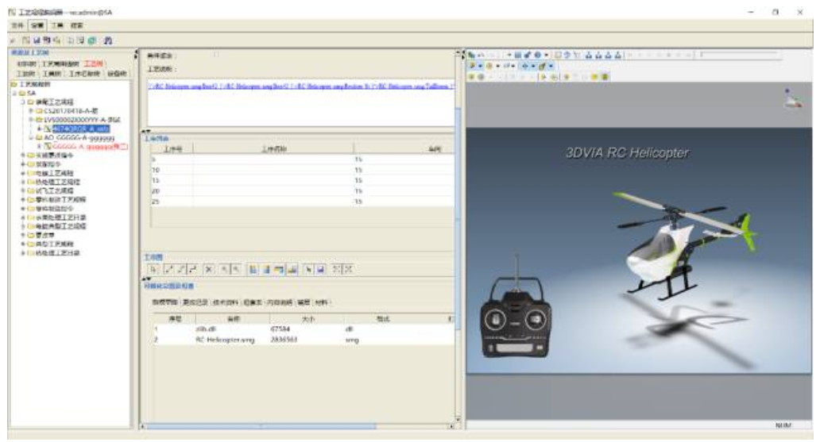Open dropdown arrow after first icon of viewer's second row

480,66
